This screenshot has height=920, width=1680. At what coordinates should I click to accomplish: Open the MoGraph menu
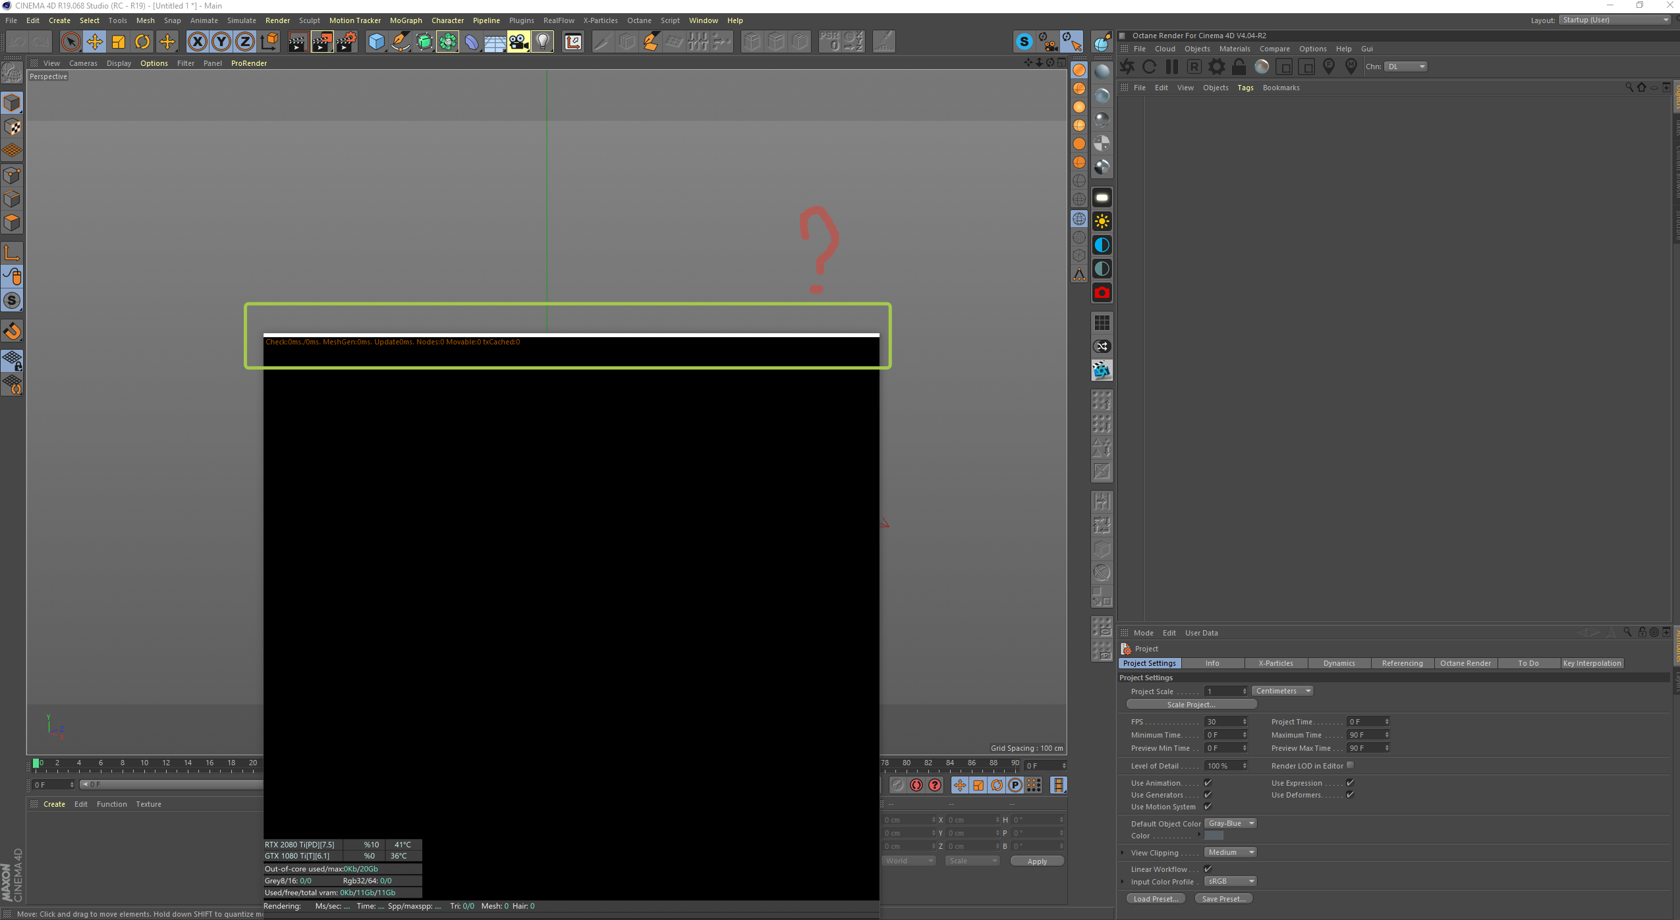(405, 20)
